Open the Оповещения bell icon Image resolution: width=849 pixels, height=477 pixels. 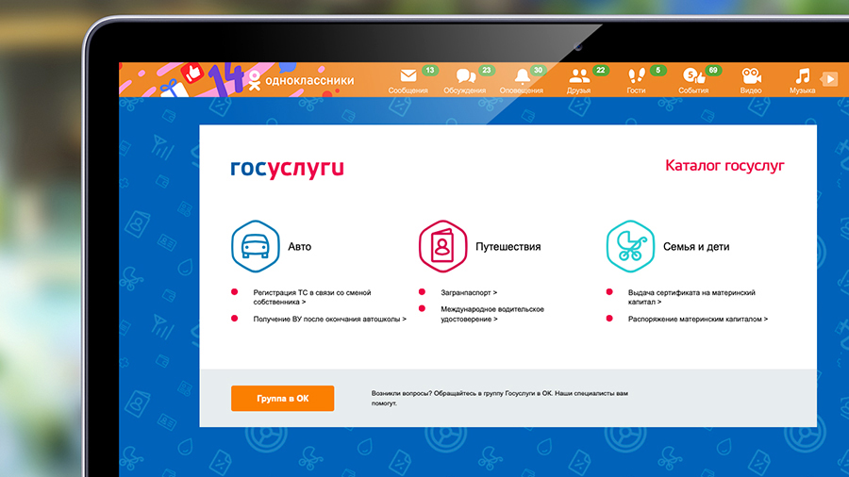pyautogui.click(x=522, y=76)
